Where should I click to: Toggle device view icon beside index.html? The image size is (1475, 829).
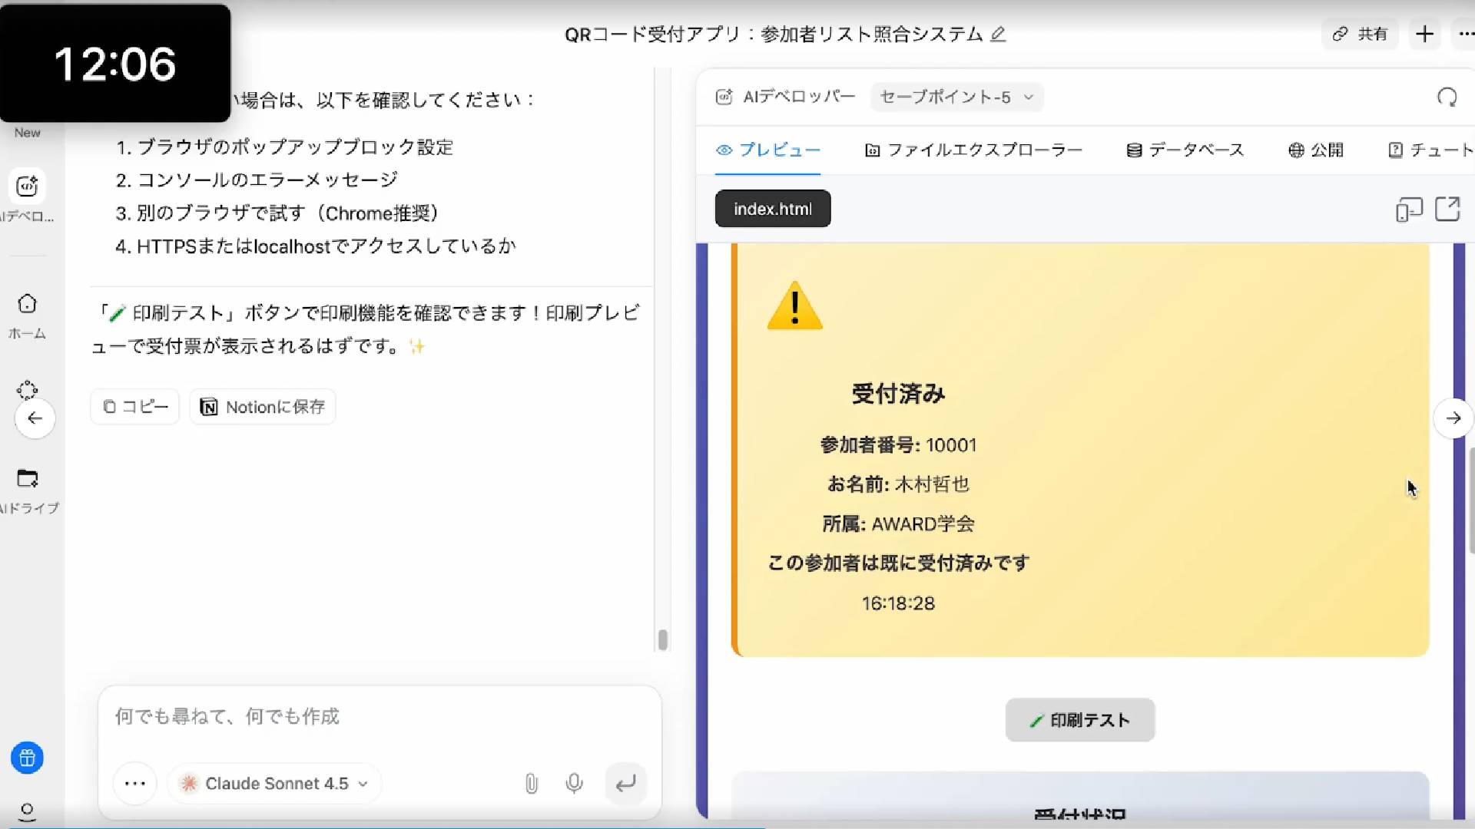[x=1408, y=209]
